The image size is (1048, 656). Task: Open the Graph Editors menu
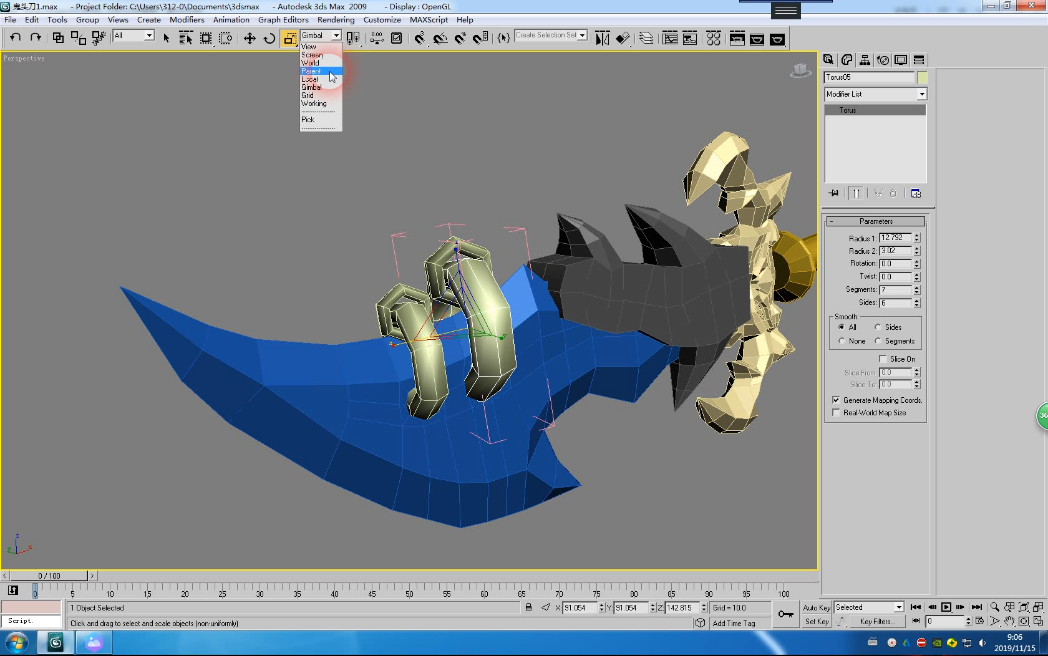point(283,20)
